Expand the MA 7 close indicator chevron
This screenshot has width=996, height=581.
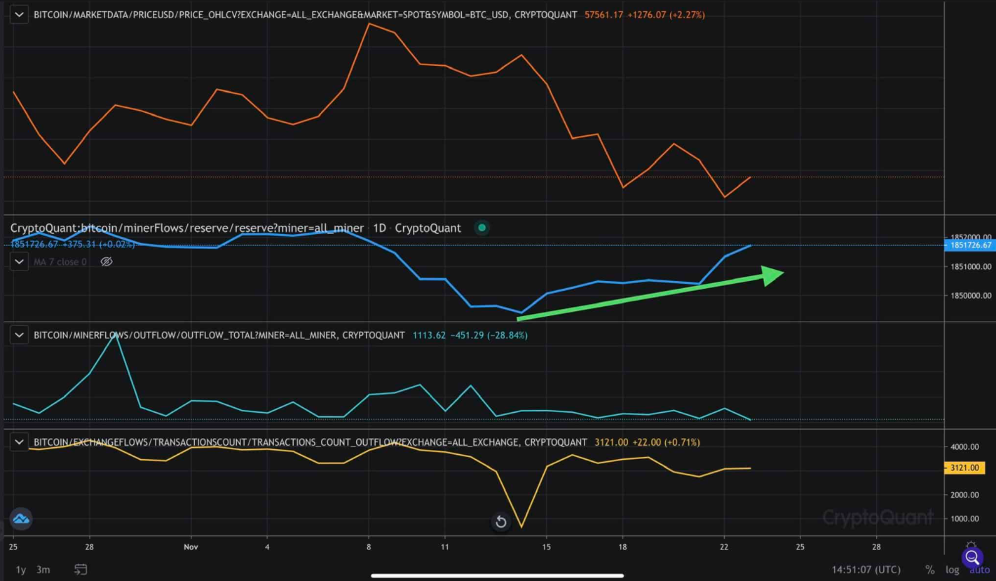[x=20, y=261]
